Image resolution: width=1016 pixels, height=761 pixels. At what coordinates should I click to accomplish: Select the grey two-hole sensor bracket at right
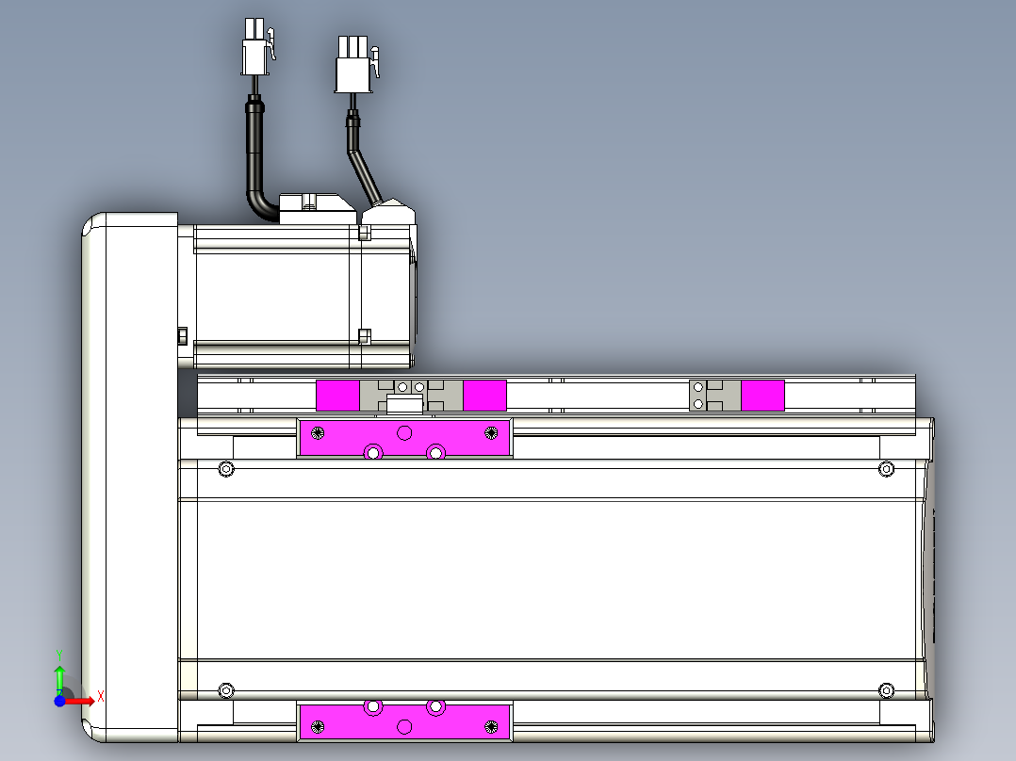pos(714,395)
